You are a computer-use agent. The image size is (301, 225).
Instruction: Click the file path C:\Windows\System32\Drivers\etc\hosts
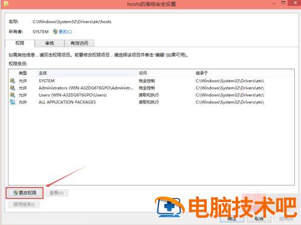[x=72, y=22]
